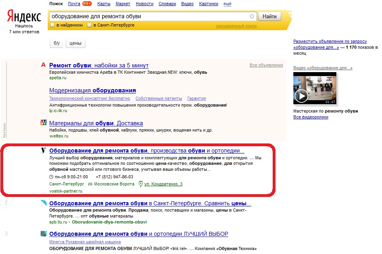
Task: Click the spb.tiu.ru green URL
Action: 58,222
